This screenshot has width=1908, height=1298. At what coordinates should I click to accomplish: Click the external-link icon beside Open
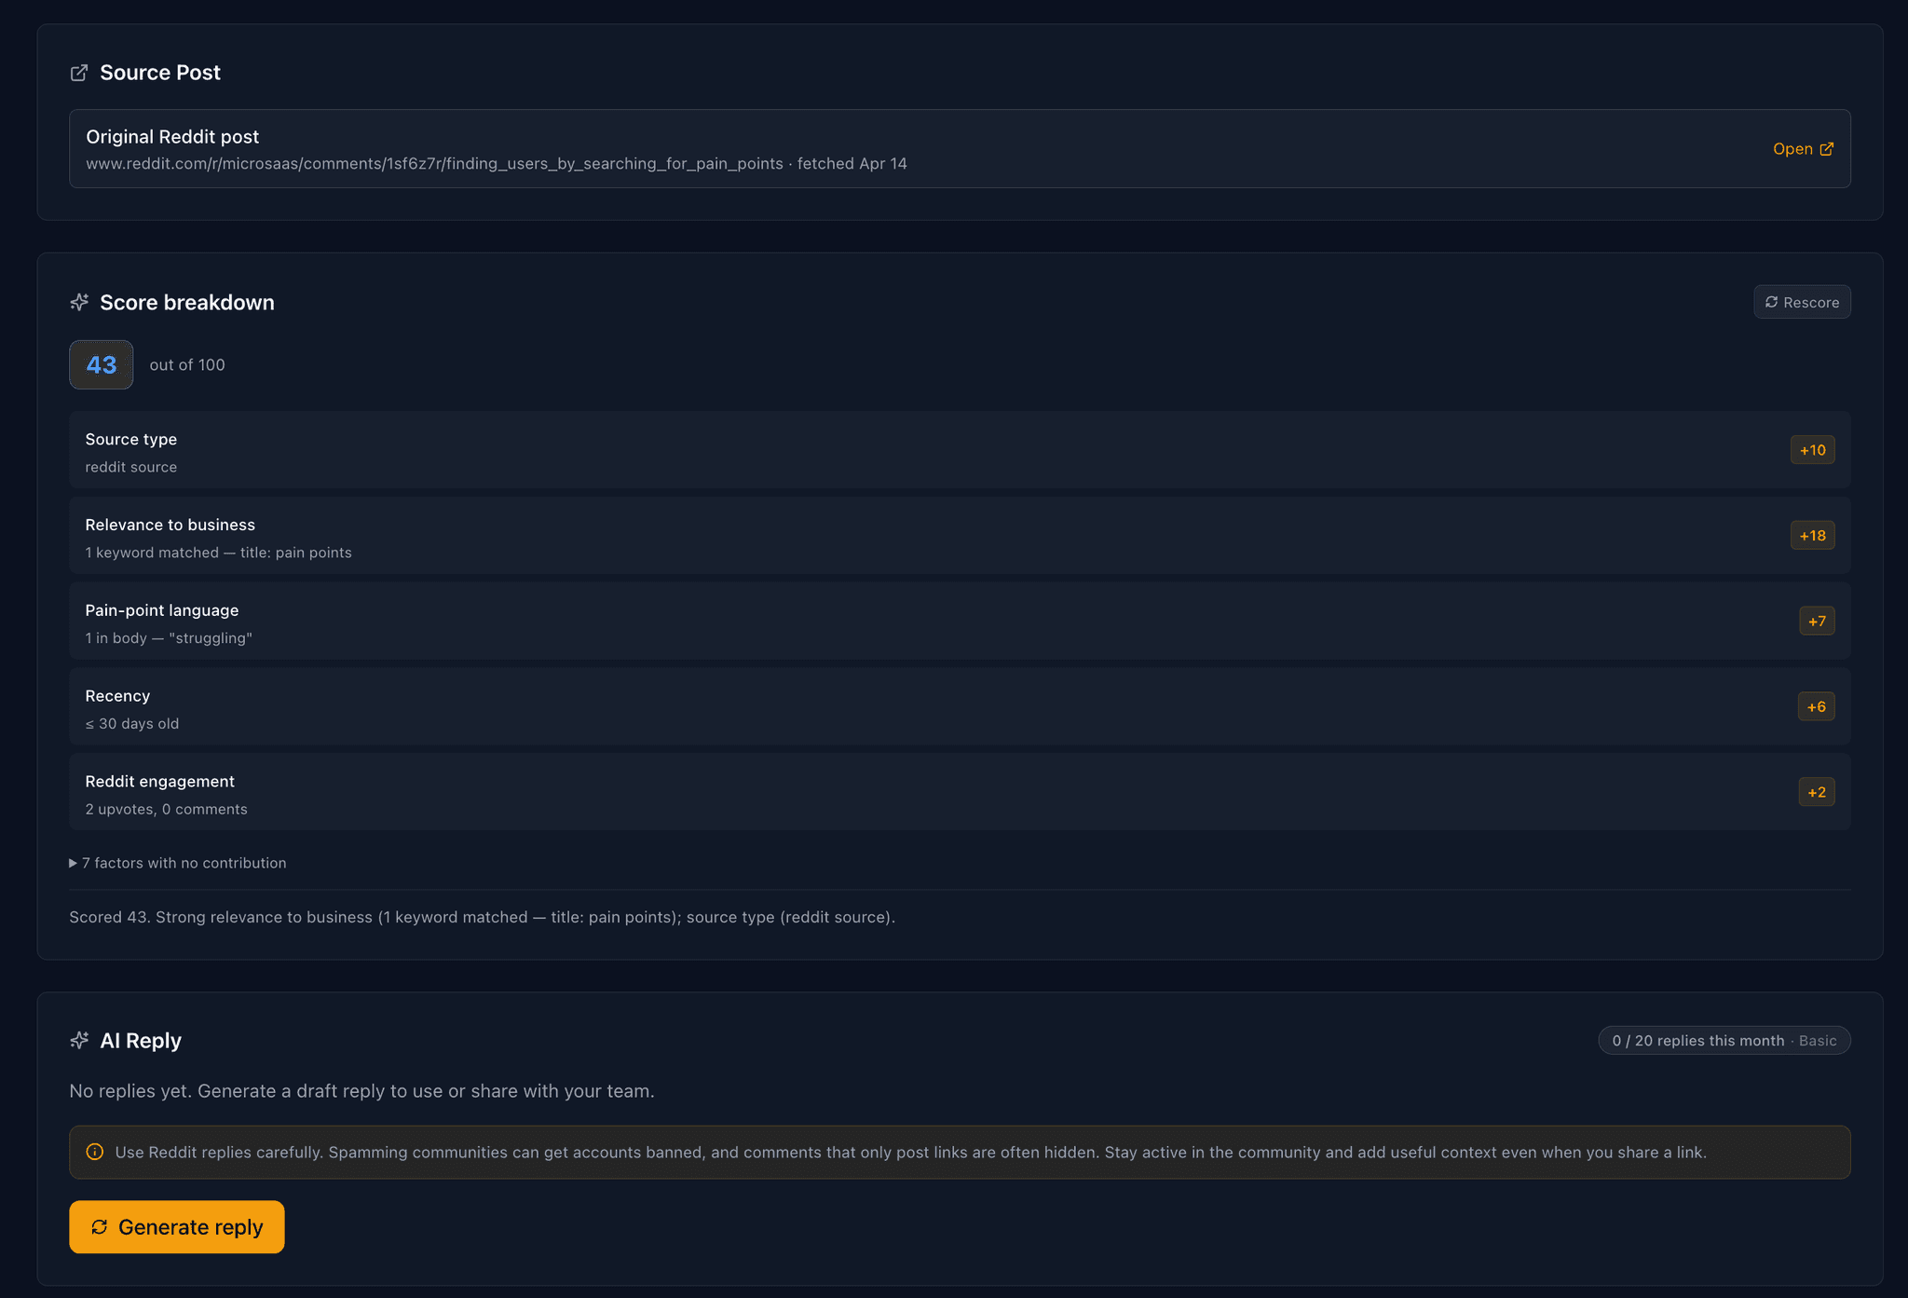coord(1826,149)
